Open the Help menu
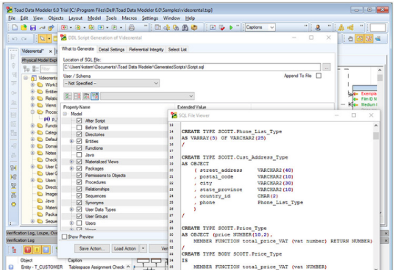Viewport: 394px width, 270px height. pos(190,18)
